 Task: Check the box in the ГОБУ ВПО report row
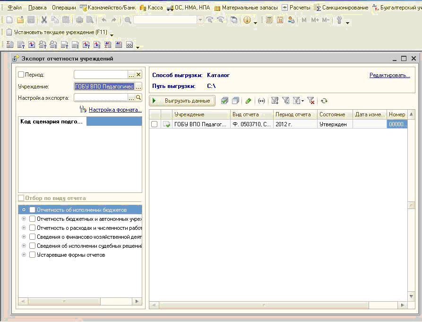(155, 124)
